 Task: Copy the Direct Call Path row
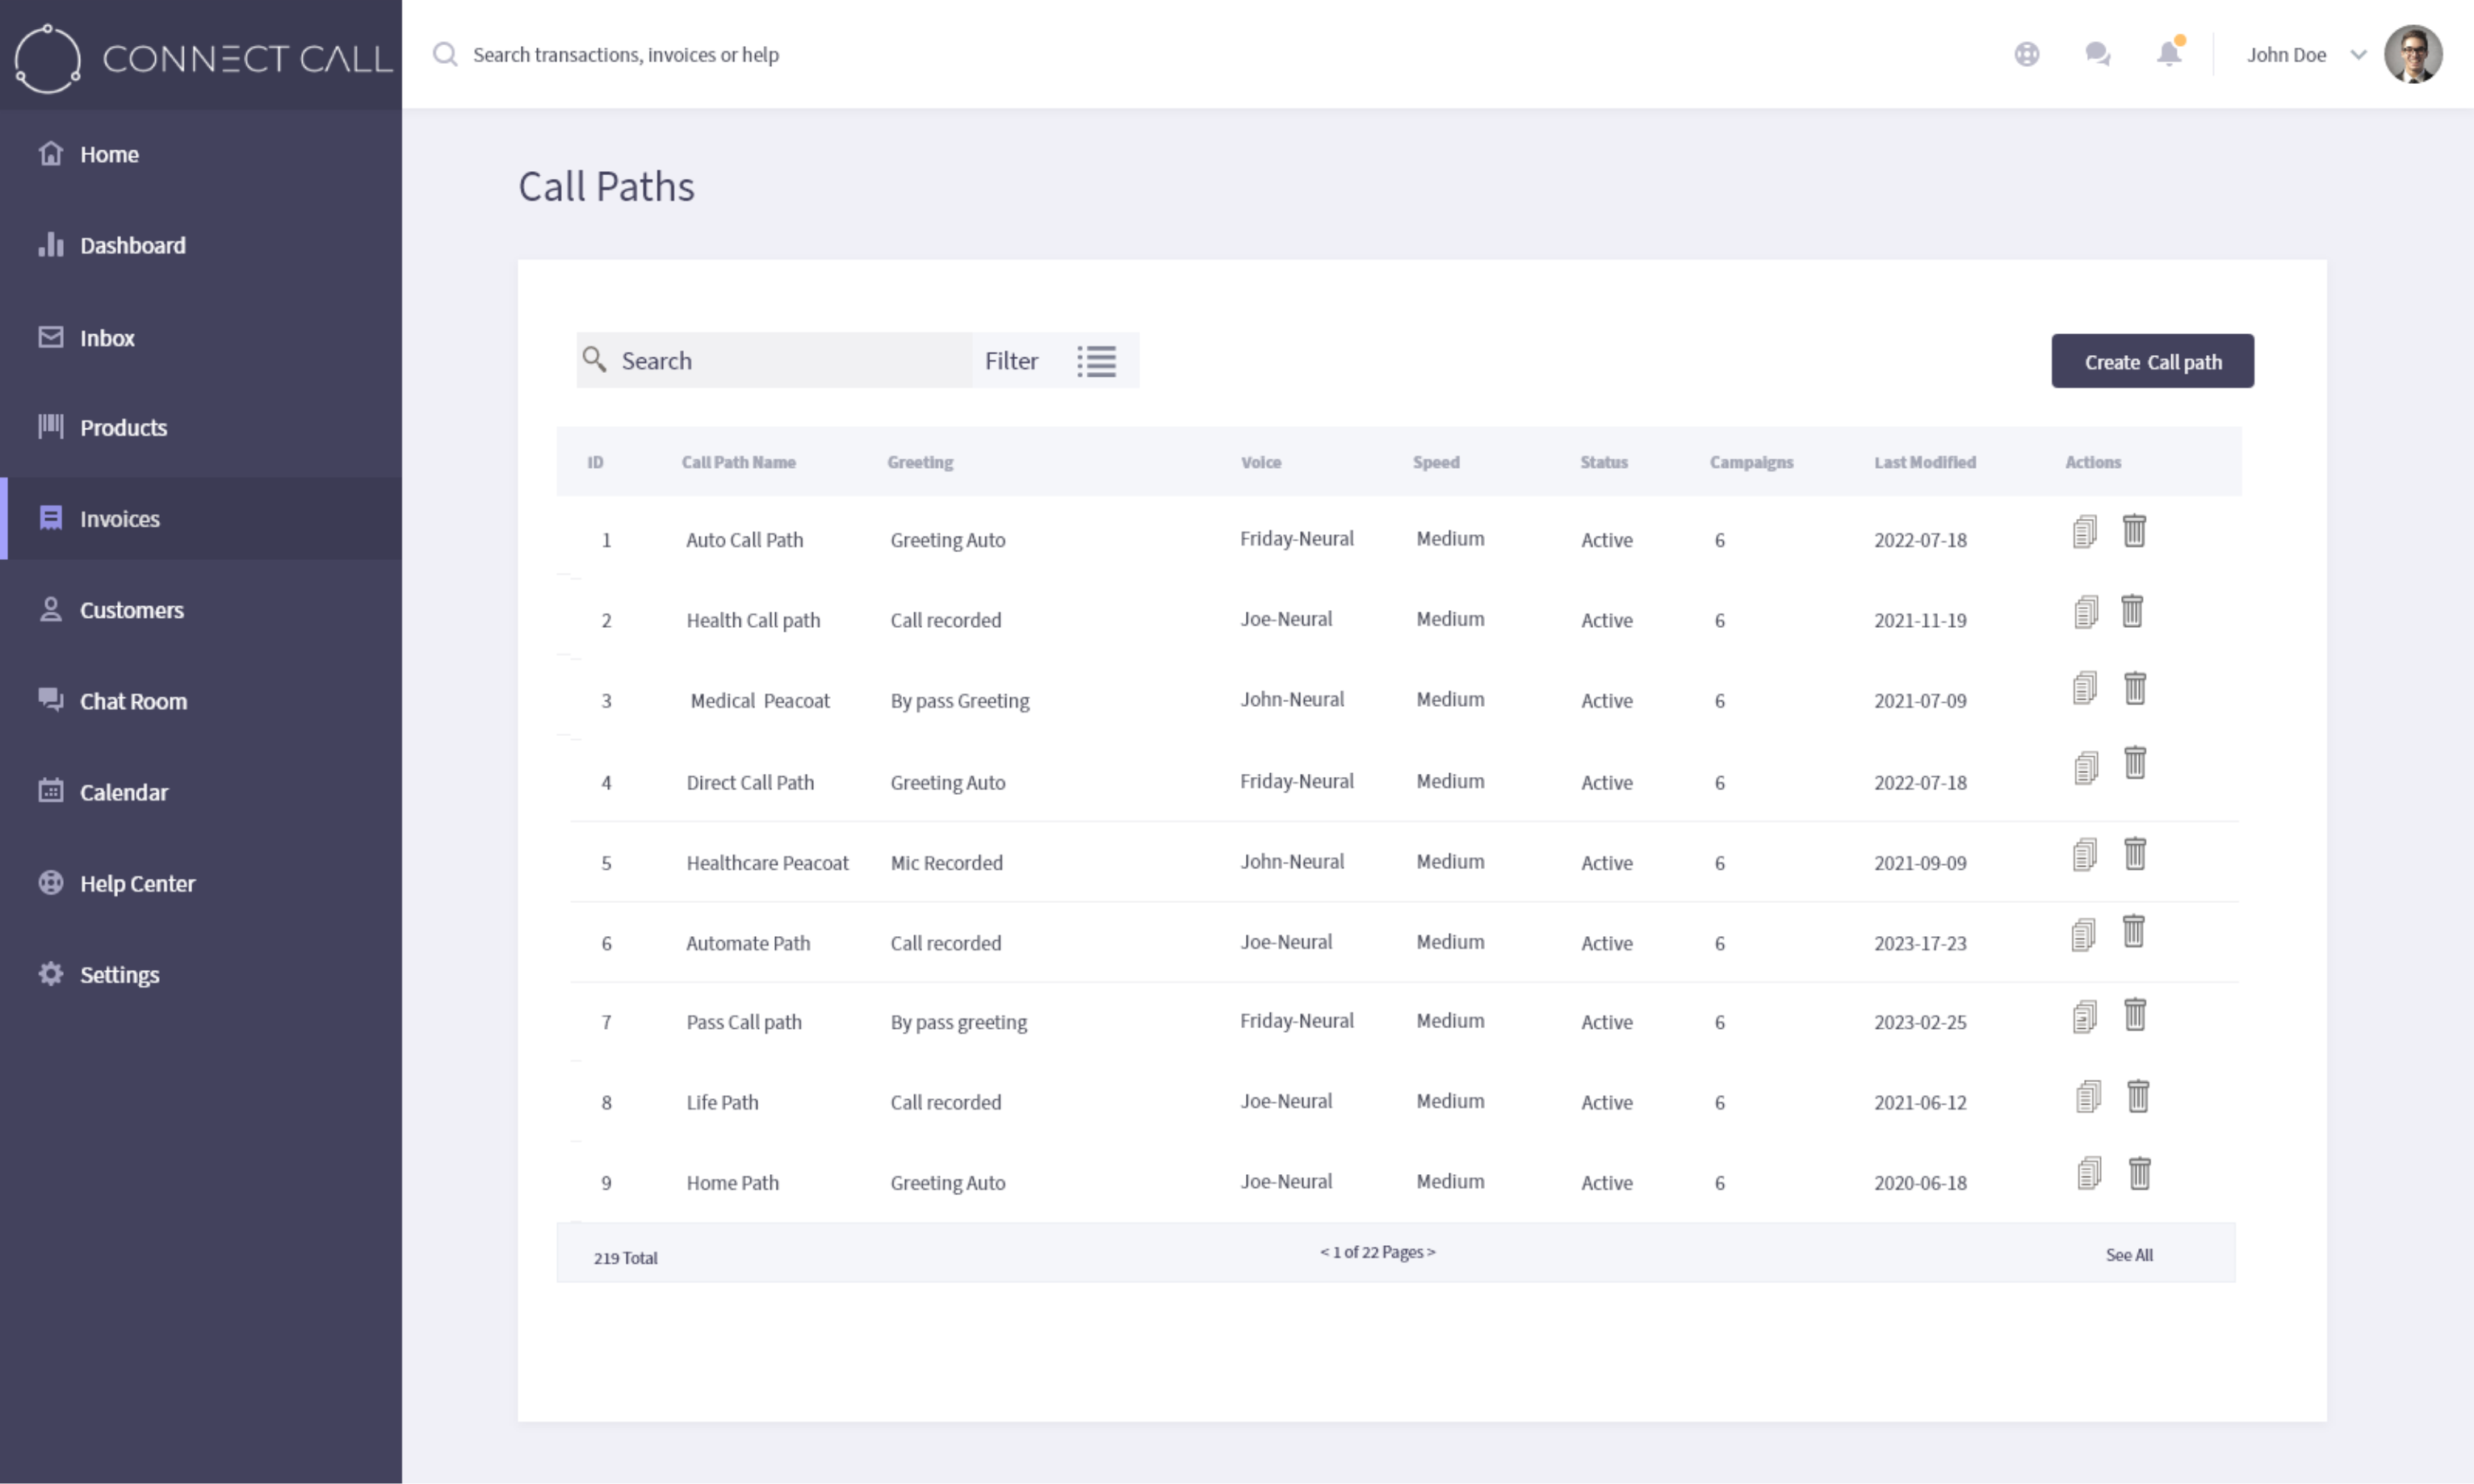click(x=2086, y=768)
